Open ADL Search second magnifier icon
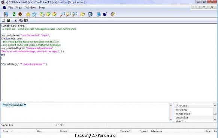The width and height of the screenshot is (218, 138). (x=69, y=14)
